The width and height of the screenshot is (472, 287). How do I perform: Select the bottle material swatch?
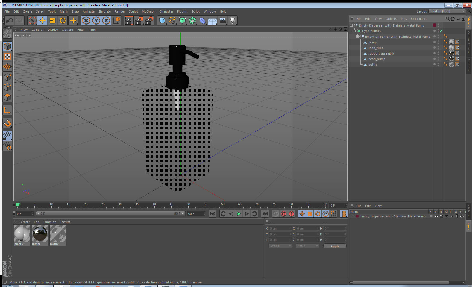[x=58, y=236]
